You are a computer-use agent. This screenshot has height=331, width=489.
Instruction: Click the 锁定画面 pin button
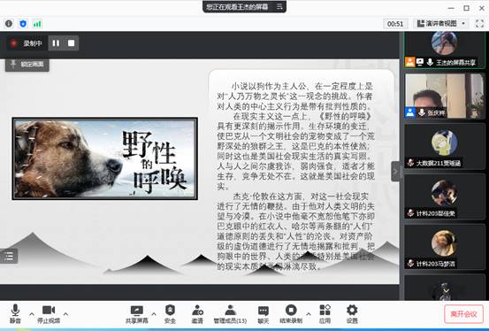tap(27, 65)
